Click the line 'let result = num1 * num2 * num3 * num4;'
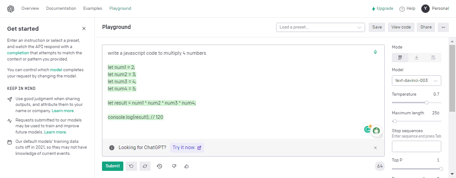The height and width of the screenshot is (178, 456). [152, 103]
